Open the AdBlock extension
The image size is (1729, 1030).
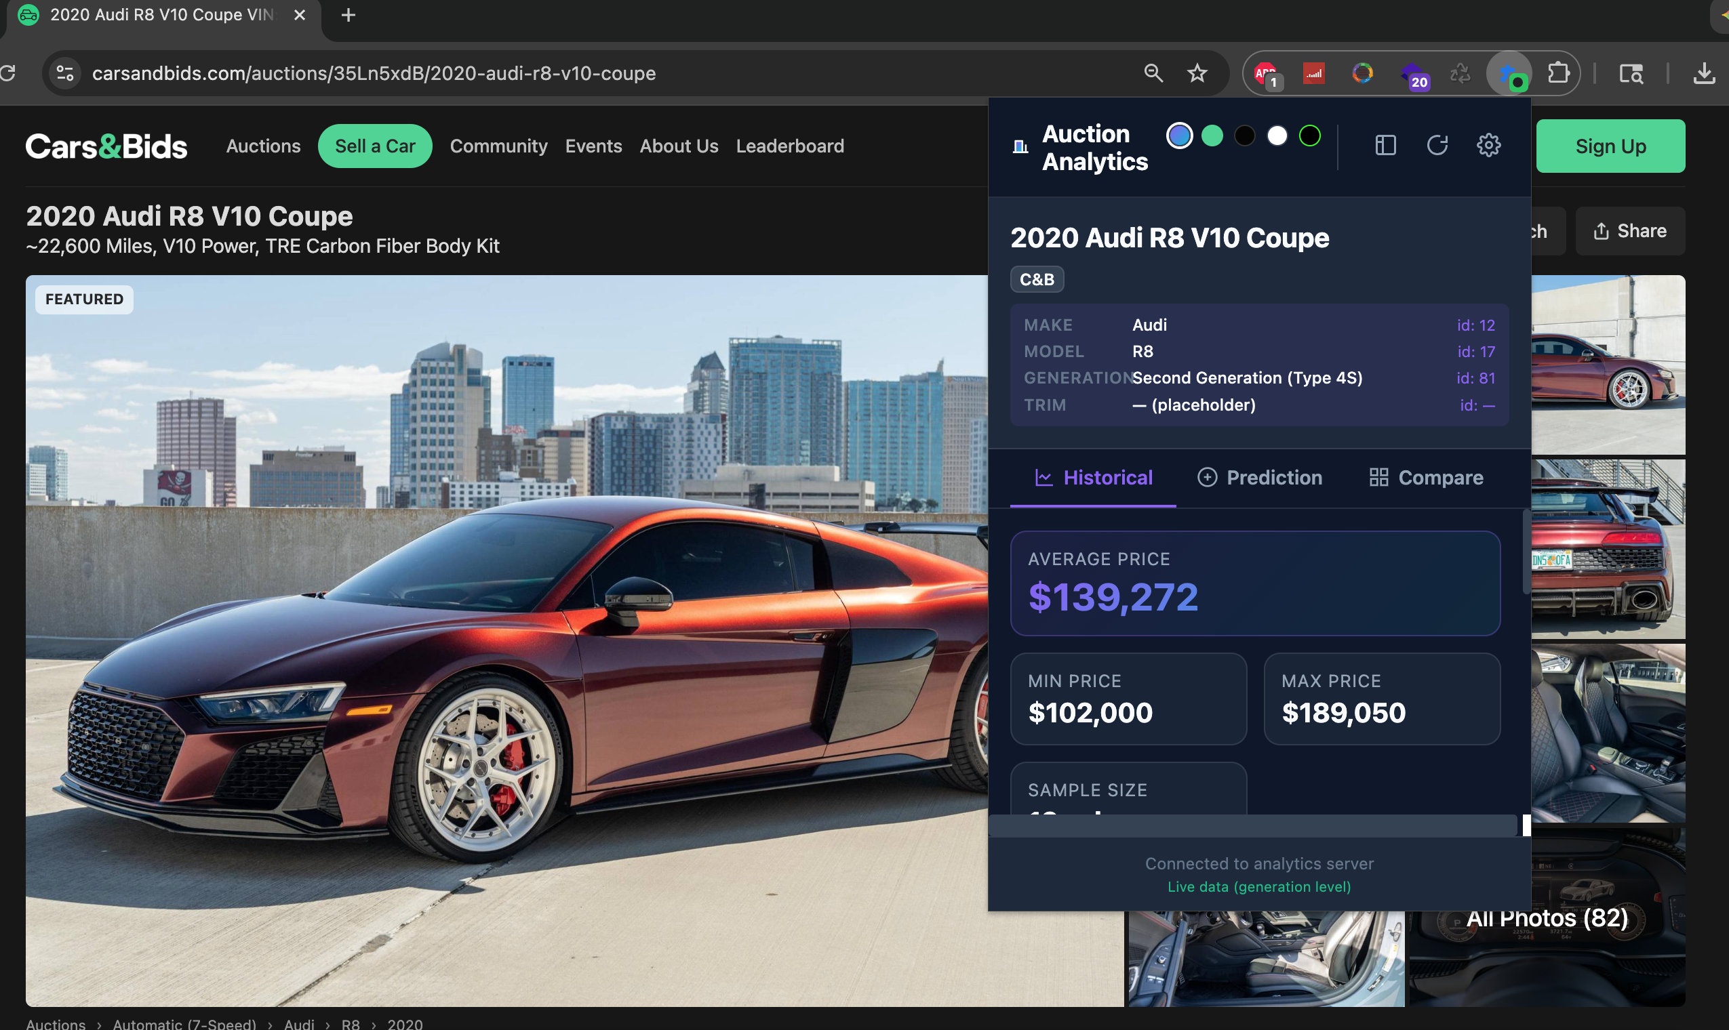coord(1265,73)
